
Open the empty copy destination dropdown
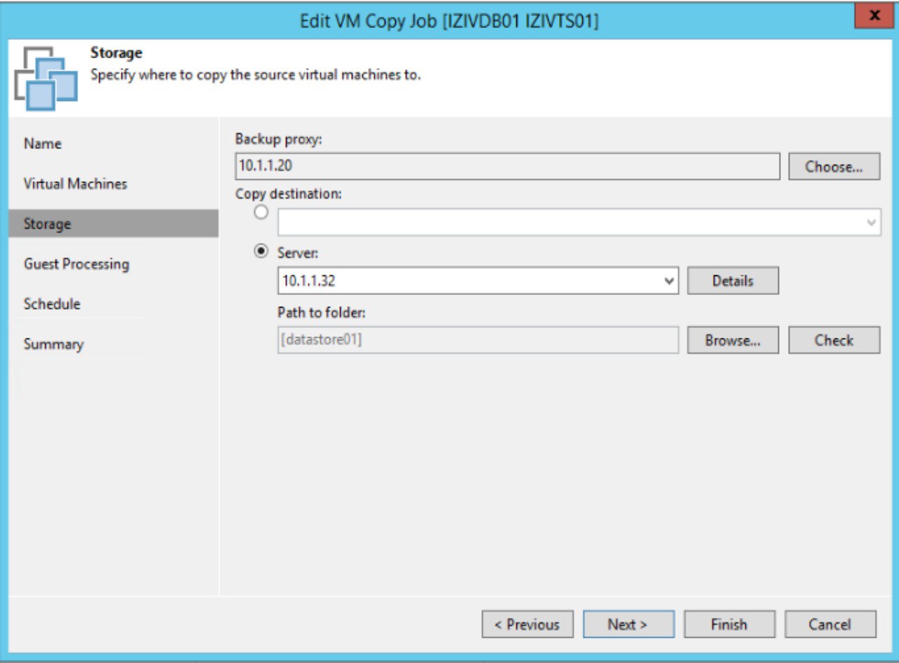(x=579, y=222)
